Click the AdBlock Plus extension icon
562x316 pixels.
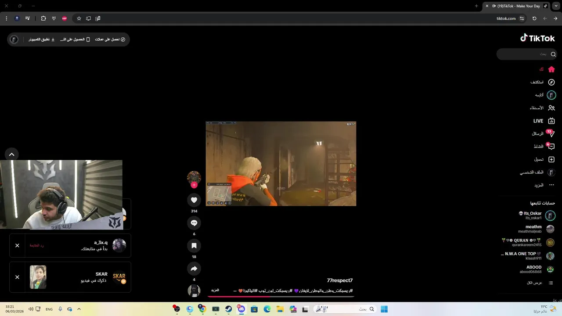click(x=65, y=18)
